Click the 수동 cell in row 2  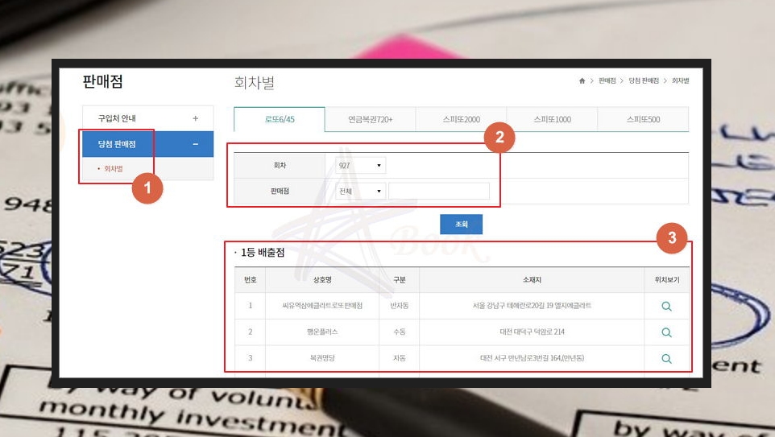(399, 332)
